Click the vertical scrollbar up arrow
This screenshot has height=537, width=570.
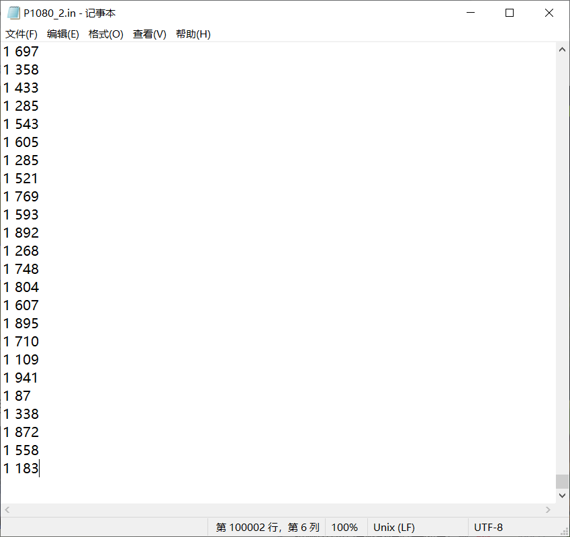coord(563,50)
